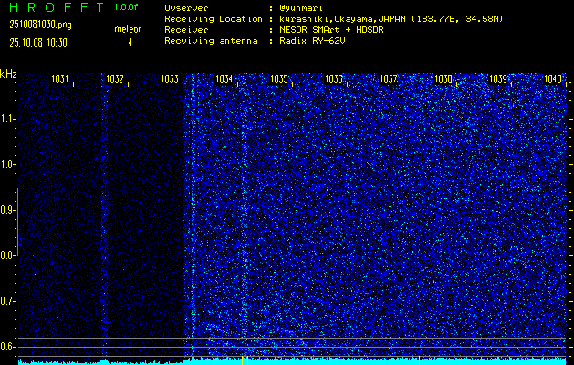This screenshot has height=365, width=574.
Task: Select the HROFFT title text
Action: click(57, 7)
